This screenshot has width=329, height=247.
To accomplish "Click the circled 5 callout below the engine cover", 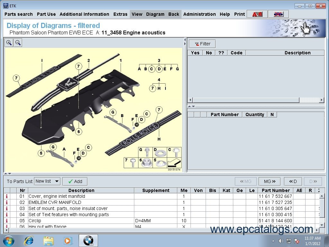I will point(41,153).
